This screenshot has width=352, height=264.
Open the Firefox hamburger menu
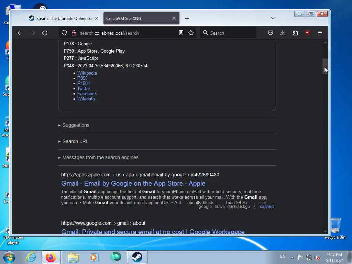click(320, 33)
